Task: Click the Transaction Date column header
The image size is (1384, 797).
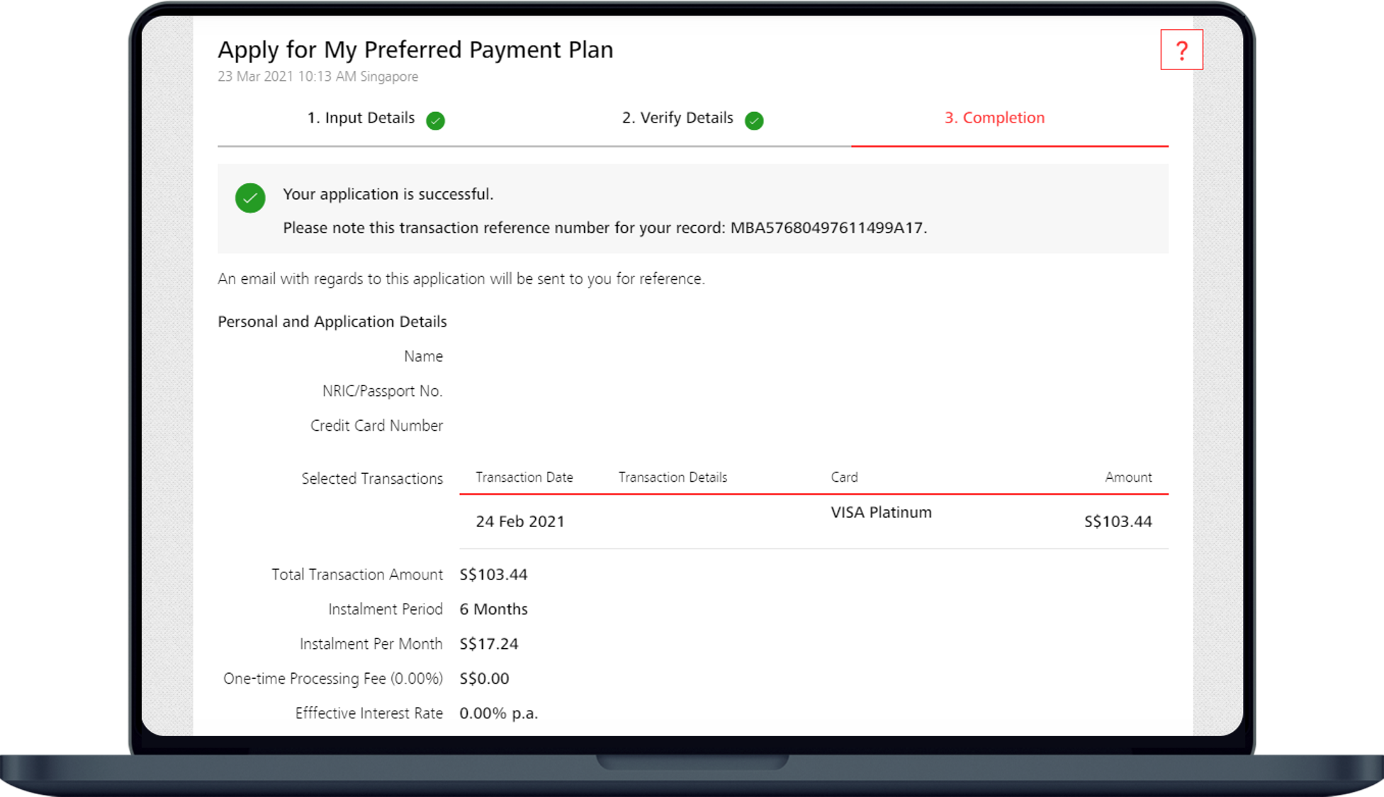Action: pos(524,477)
